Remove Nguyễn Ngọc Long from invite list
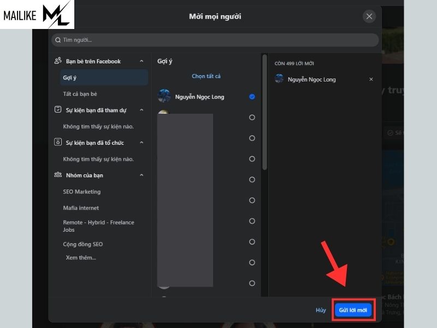The image size is (437, 328). [x=371, y=79]
